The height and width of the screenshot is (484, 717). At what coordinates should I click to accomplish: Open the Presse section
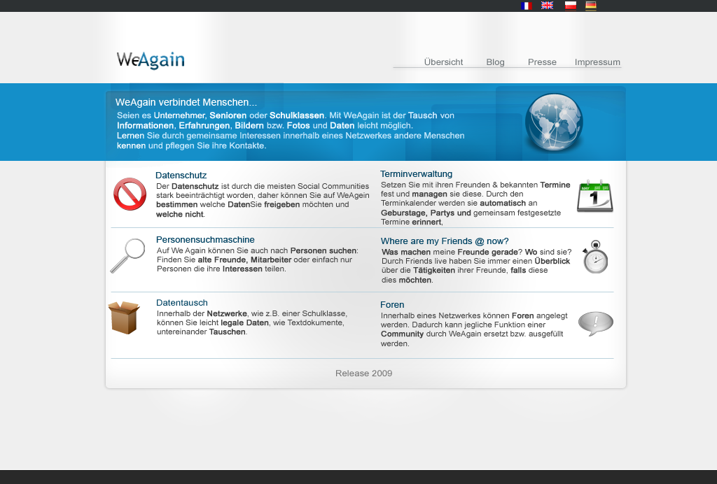543,62
